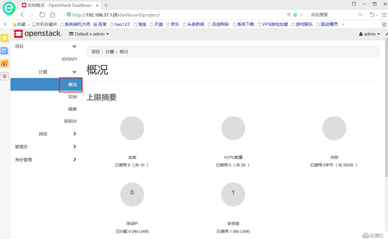Image resolution: width=388 pixels, height=239 pixels.
Task: Open the admin user menu
Action: [369, 34]
